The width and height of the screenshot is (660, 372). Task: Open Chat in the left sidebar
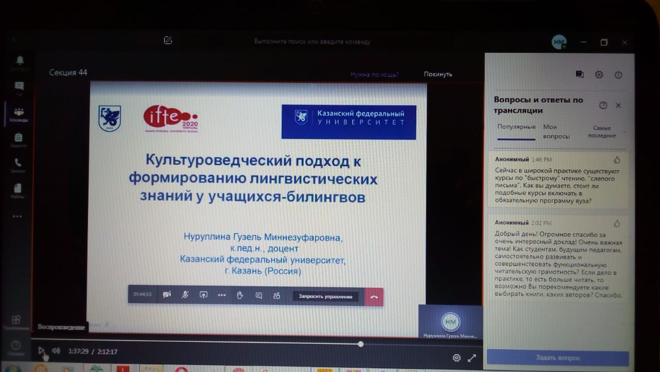tap(19, 87)
